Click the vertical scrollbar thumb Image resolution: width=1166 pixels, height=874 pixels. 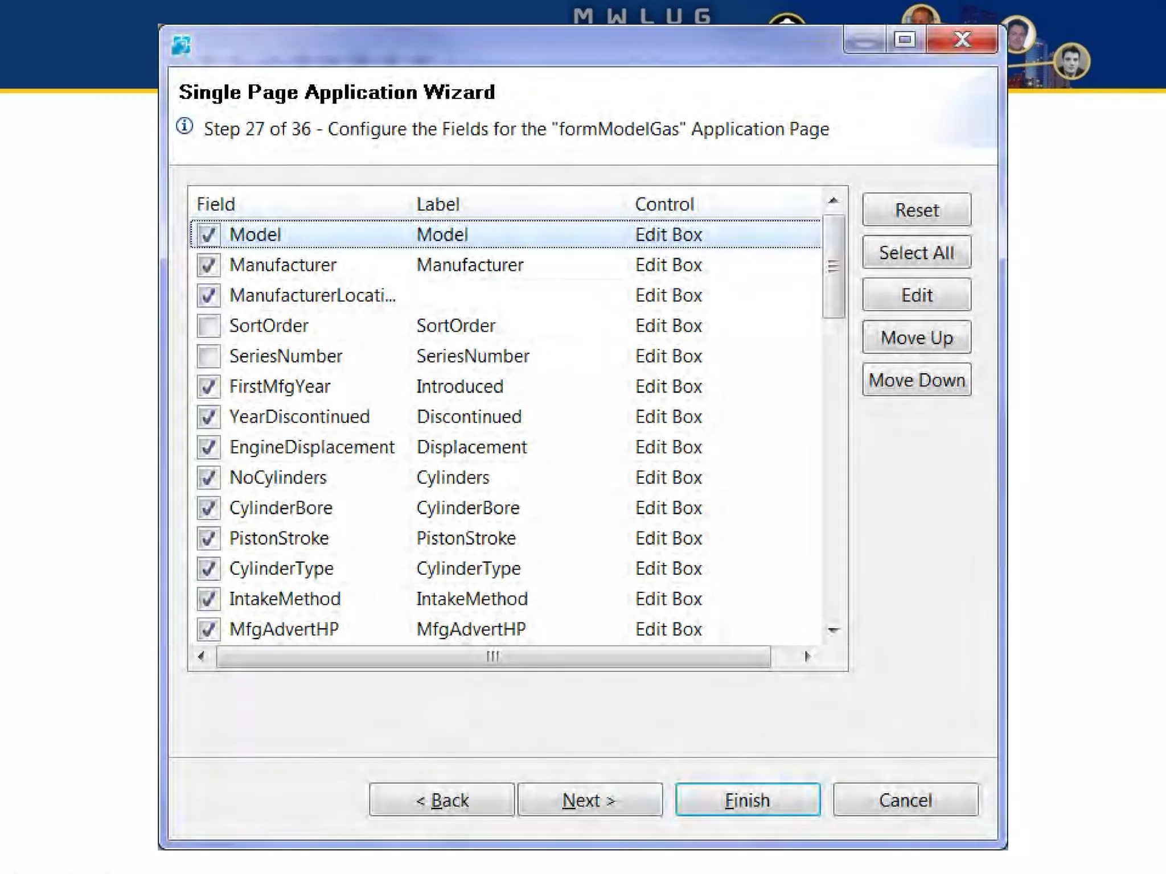[833, 266]
